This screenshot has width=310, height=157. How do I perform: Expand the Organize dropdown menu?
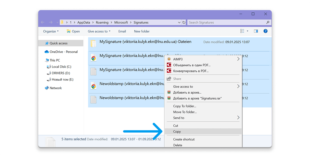pos(51,31)
